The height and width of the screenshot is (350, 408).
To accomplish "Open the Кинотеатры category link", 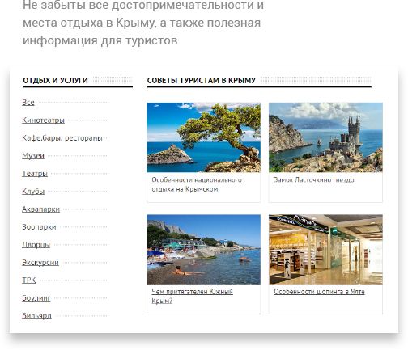I will pos(43,120).
